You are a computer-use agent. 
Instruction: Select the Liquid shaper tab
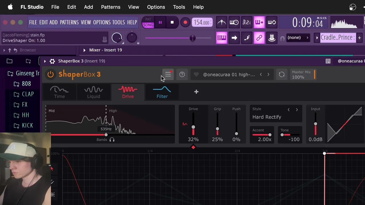click(94, 92)
